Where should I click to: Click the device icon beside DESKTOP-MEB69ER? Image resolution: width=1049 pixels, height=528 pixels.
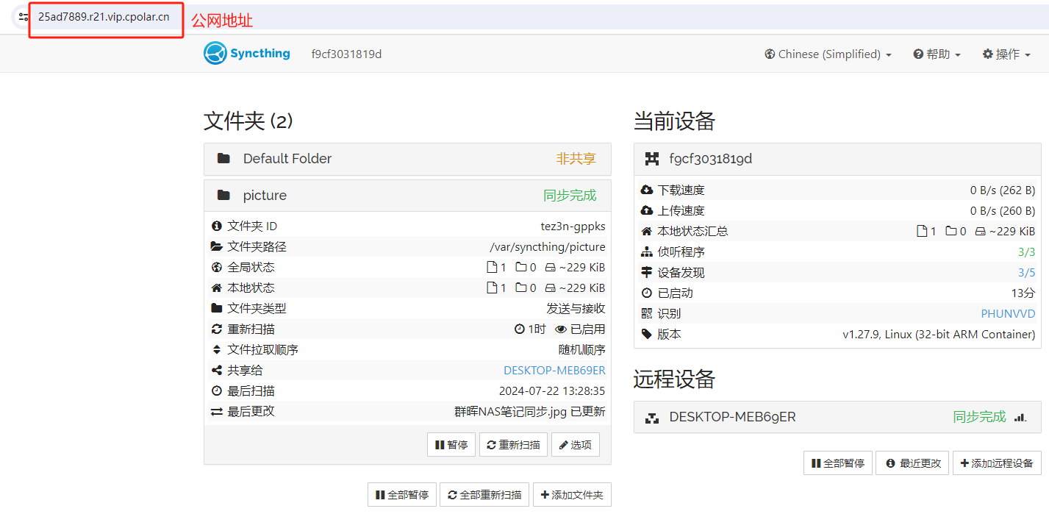point(652,417)
